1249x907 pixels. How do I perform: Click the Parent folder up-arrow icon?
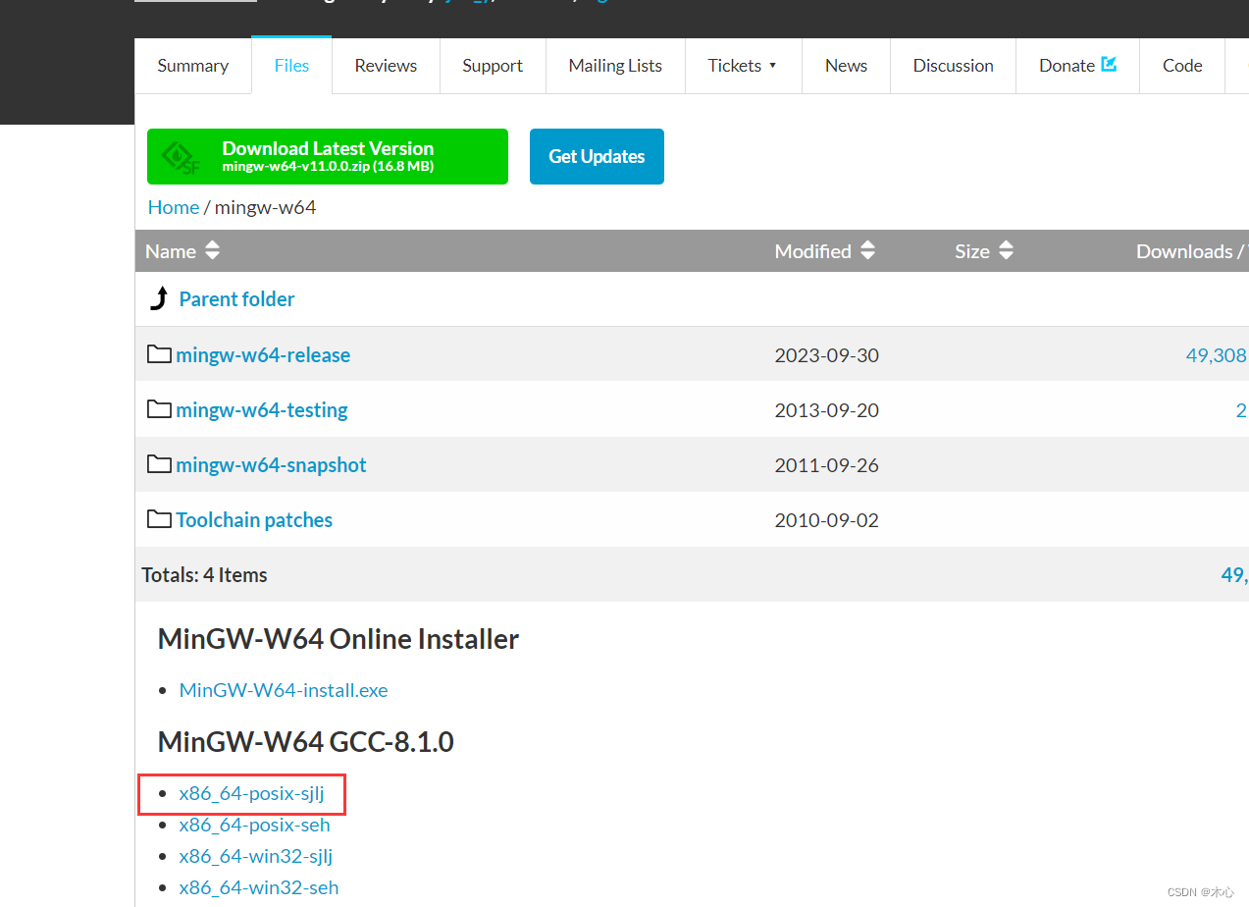coord(159,299)
